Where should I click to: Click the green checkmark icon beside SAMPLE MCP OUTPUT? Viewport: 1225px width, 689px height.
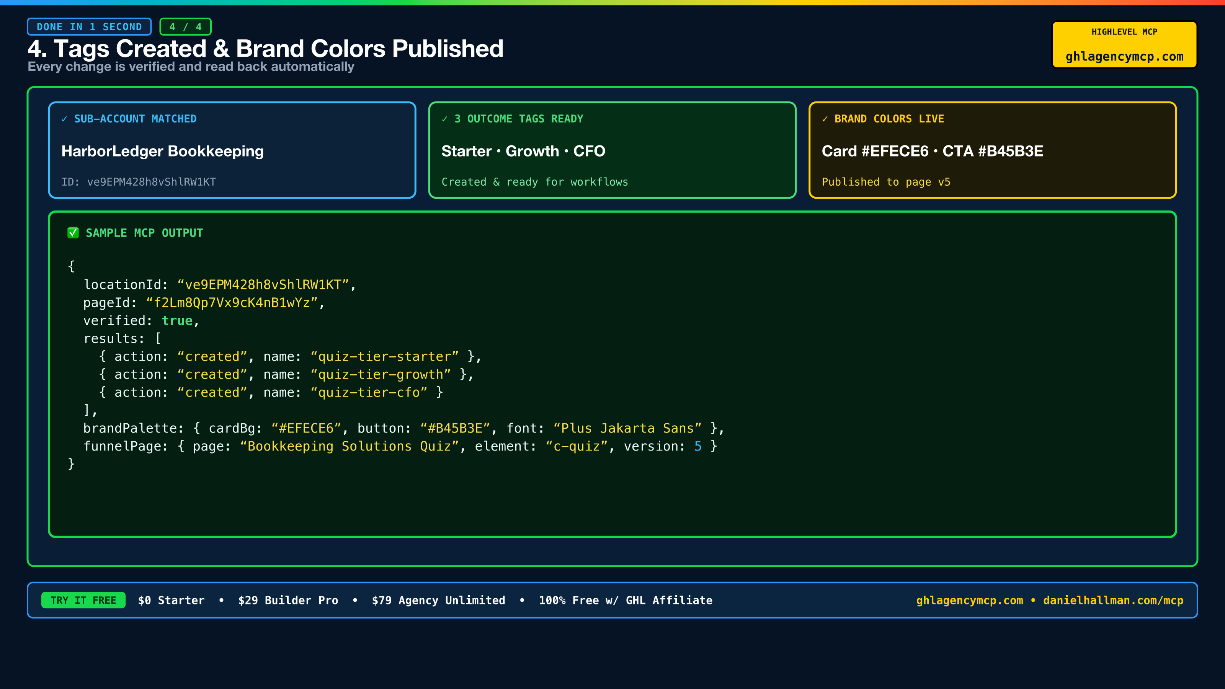[x=73, y=233]
